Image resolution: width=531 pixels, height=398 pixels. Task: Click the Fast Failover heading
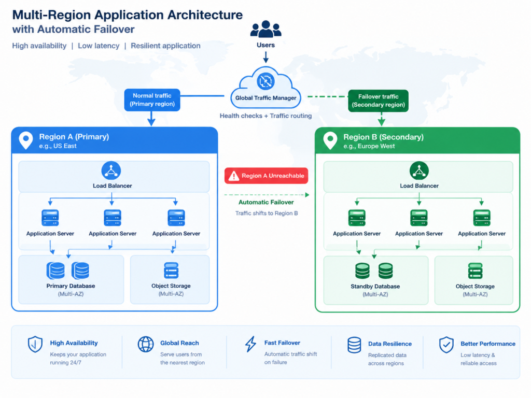click(x=282, y=343)
